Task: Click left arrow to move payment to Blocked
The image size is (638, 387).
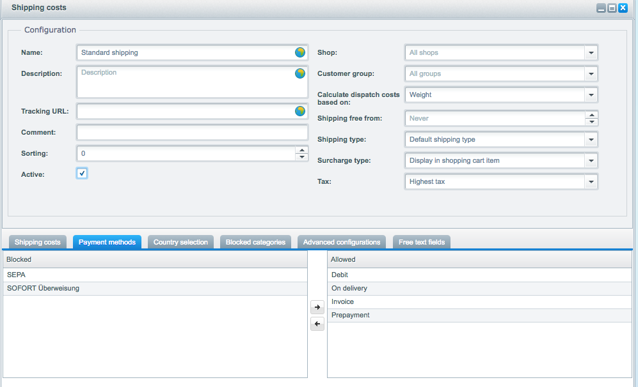Action: (x=317, y=324)
